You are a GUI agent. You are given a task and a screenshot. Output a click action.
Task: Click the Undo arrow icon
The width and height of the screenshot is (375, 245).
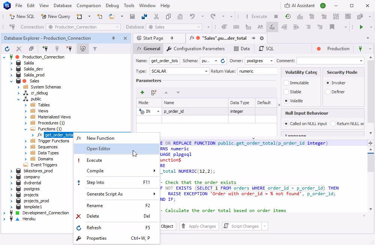tap(192, 16)
